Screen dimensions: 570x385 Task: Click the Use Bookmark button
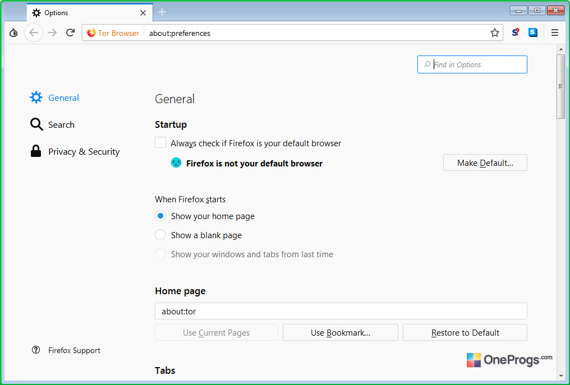[340, 332]
